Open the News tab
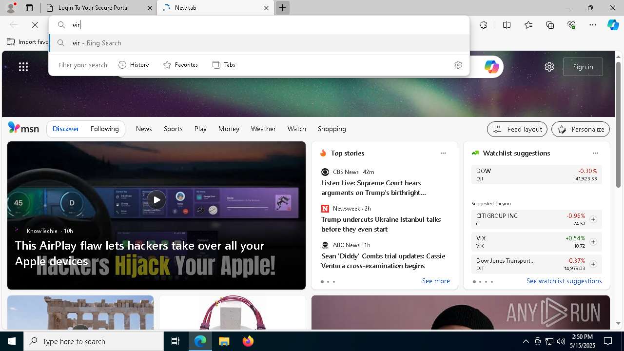624x351 pixels. click(144, 129)
